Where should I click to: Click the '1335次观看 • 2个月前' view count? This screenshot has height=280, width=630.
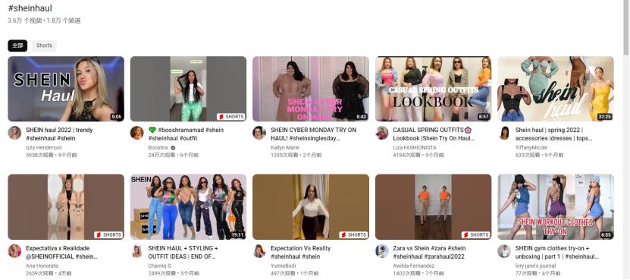tap(296, 155)
